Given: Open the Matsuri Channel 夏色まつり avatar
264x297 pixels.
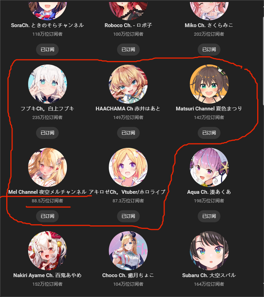Looking at the screenshot, I should (x=209, y=84).
